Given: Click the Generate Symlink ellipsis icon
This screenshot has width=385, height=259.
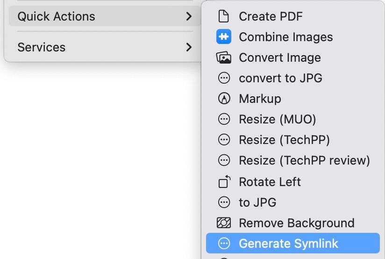Looking at the screenshot, I should [x=224, y=244].
